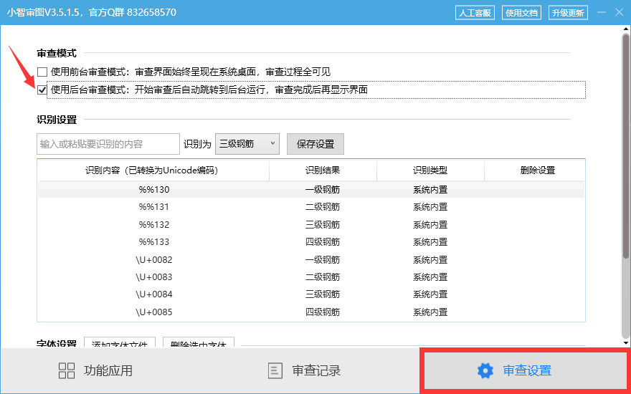This screenshot has height=394, width=631.
Task: Select the \U+0084 三级钢筋 row
Action: [310, 294]
